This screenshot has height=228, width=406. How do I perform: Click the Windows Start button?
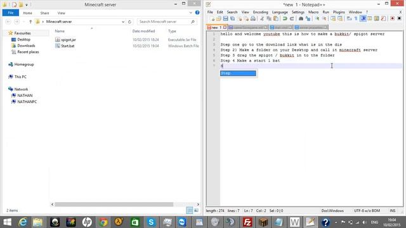tap(7, 222)
